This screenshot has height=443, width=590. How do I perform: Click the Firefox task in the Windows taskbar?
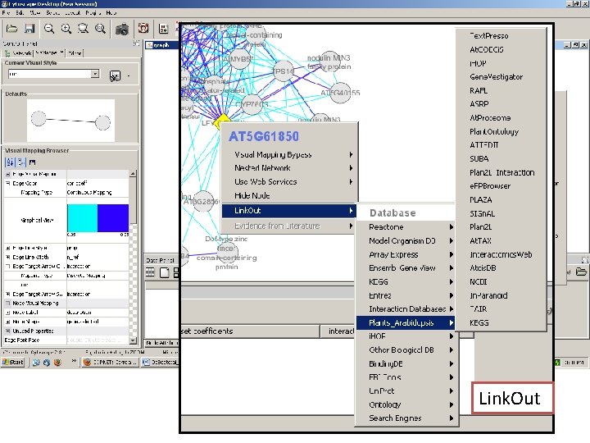pyautogui.click(x=111, y=363)
